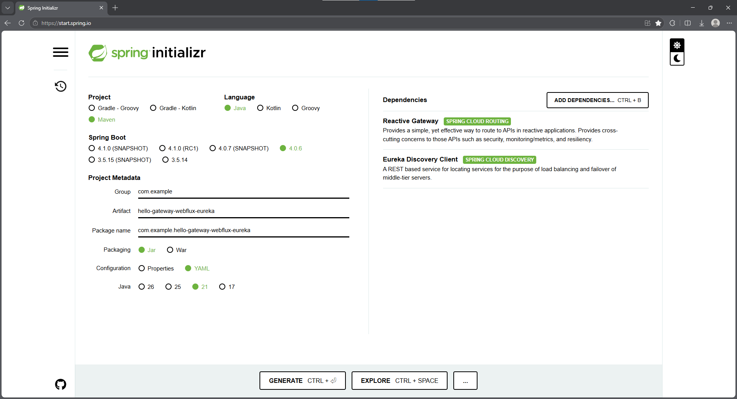Click the browser back arrow

point(8,23)
